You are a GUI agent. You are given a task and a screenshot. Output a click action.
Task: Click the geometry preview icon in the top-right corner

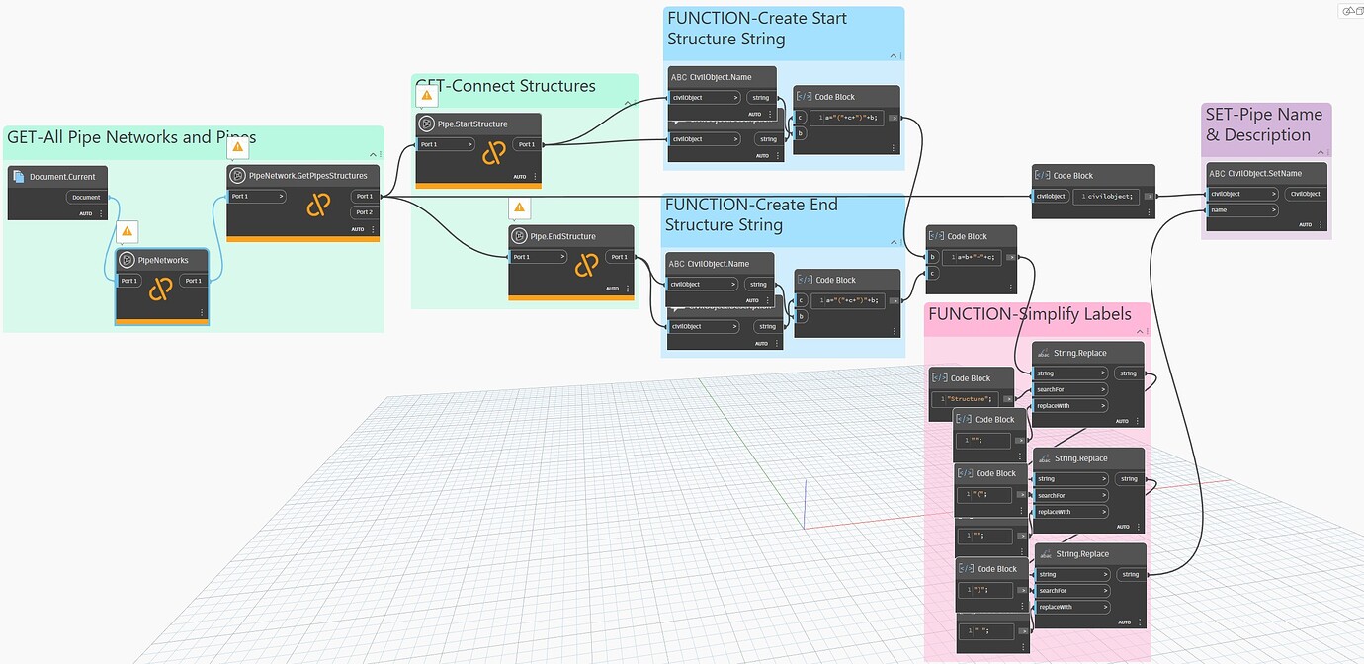(x=1349, y=10)
